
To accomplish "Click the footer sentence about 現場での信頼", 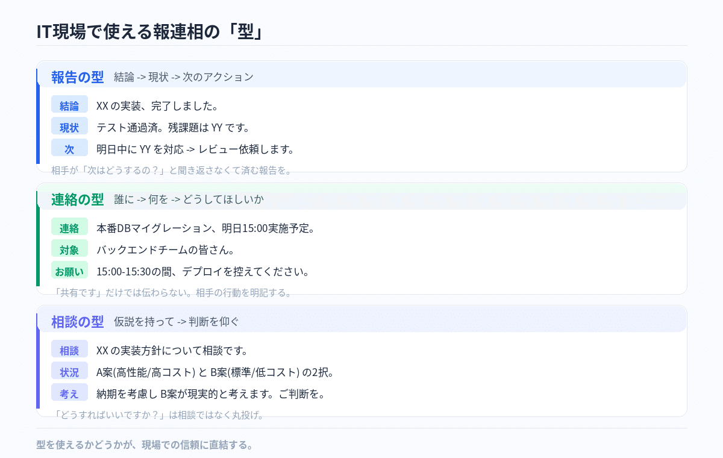I will point(145,445).
